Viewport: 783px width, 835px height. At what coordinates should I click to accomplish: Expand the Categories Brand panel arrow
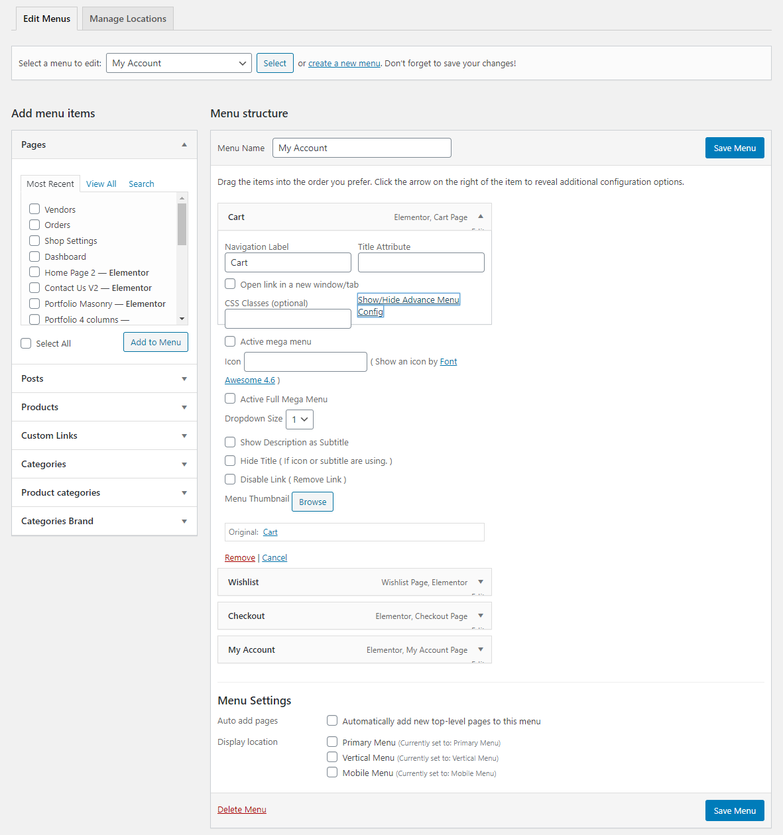[x=184, y=522]
